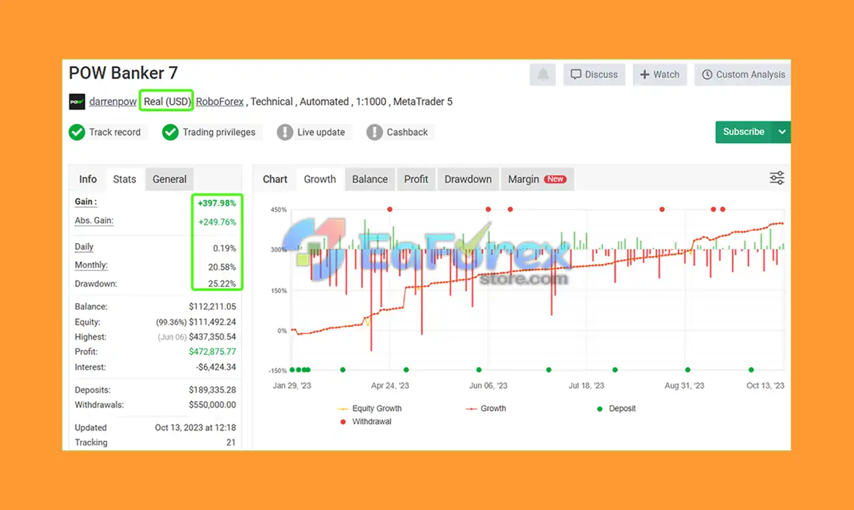
Task: Click the Live update label
Action: pyautogui.click(x=321, y=132)
